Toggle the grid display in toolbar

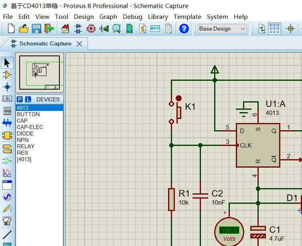pyautogui.click(x=274, y=29)
